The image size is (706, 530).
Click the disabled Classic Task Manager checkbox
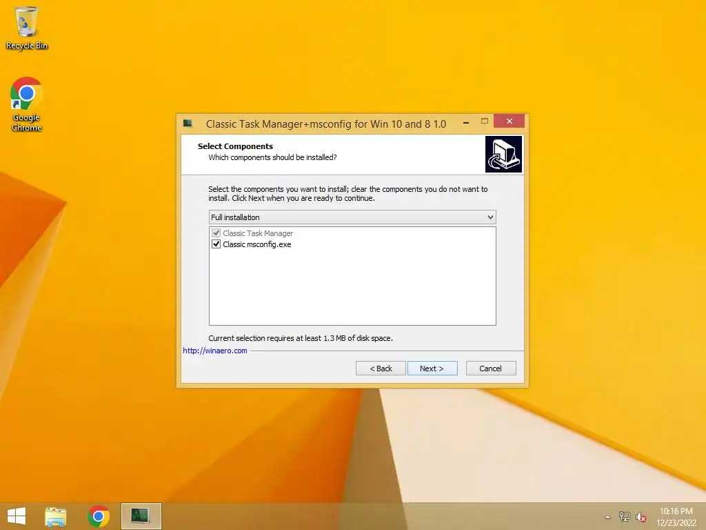pyautogui.click(x=216, y=233)
